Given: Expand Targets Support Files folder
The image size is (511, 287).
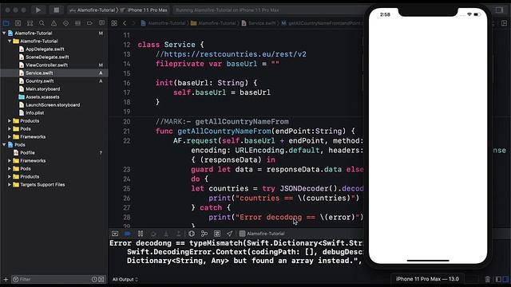Looking at the screenshot, I should tap(10, 184).
